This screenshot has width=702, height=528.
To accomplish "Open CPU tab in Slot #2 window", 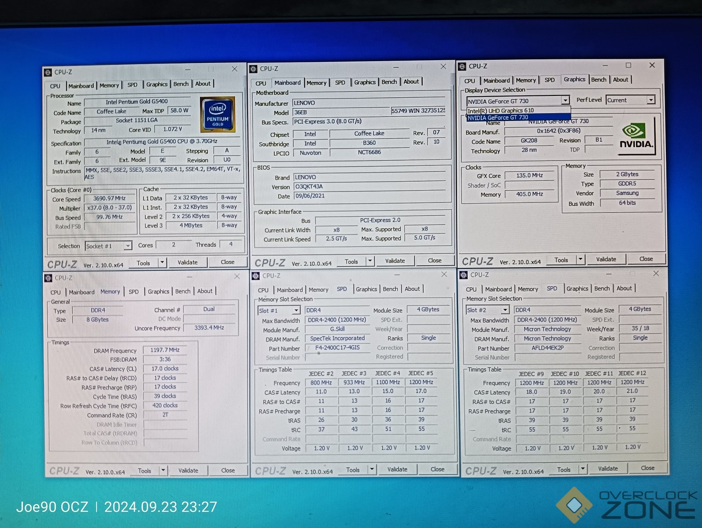I will point(471,289).
